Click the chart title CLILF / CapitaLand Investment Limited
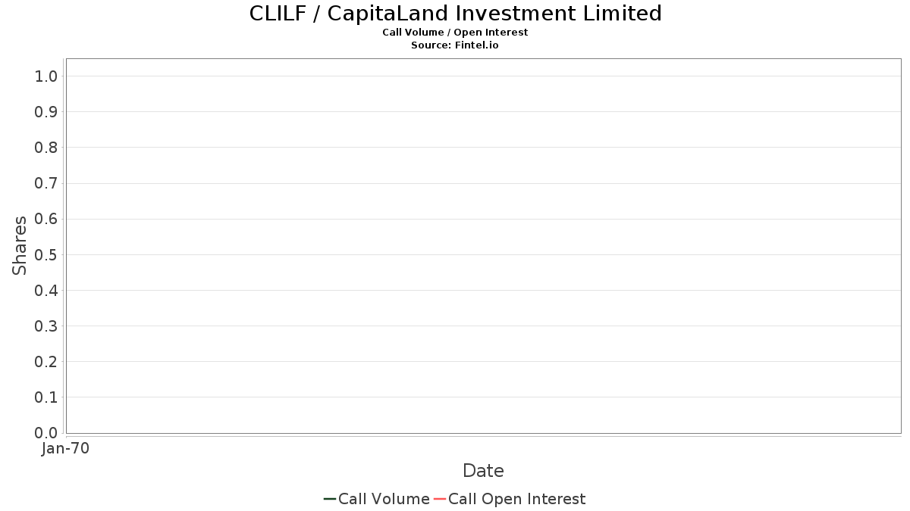910x511 pixels. (x=456, y=14)
